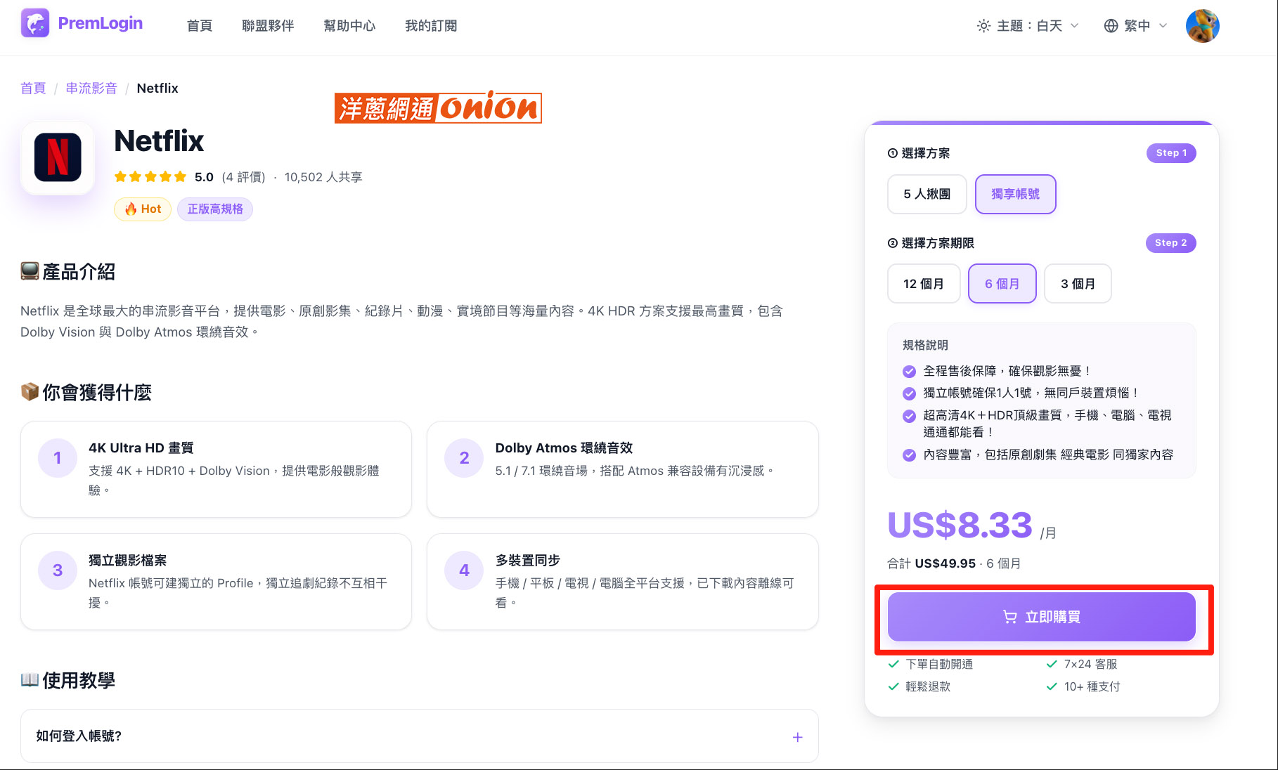Click the sun theme icon
The image size is (1278, 770).
point(983,26)
